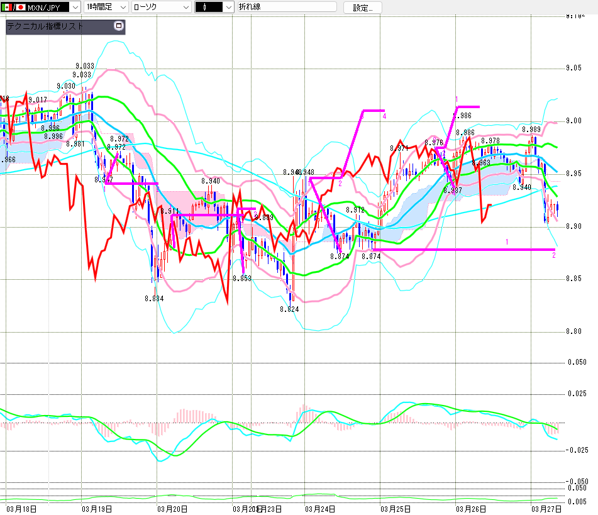Screen dimensions: 598x515
Task: Open the ローソク chart type dropdown
Action: click(185, 8)
